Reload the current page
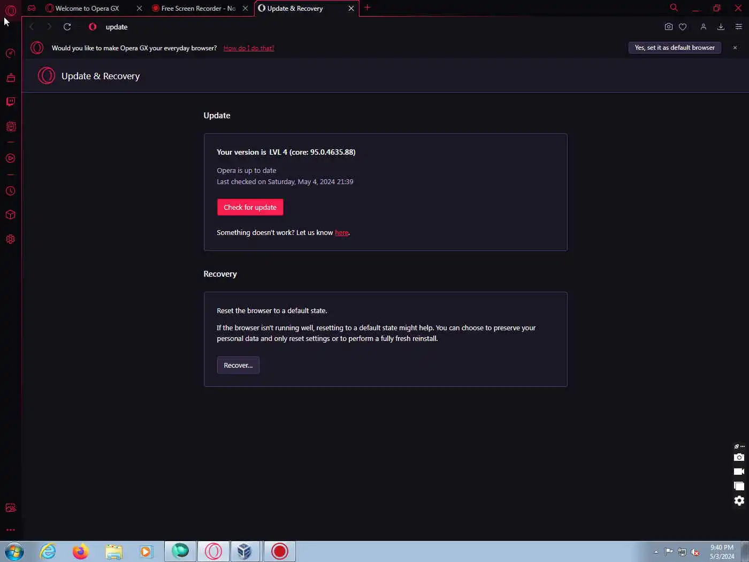Image resolution: width=749 pixels, height=562 pixels. [x=67, y=27]
